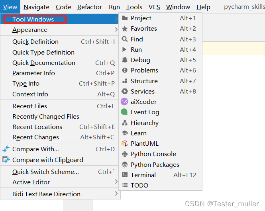Open Recent Files

click(59, 106)
